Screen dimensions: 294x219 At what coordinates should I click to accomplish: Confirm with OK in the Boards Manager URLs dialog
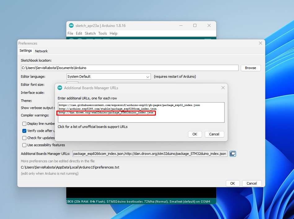[195, 134]
